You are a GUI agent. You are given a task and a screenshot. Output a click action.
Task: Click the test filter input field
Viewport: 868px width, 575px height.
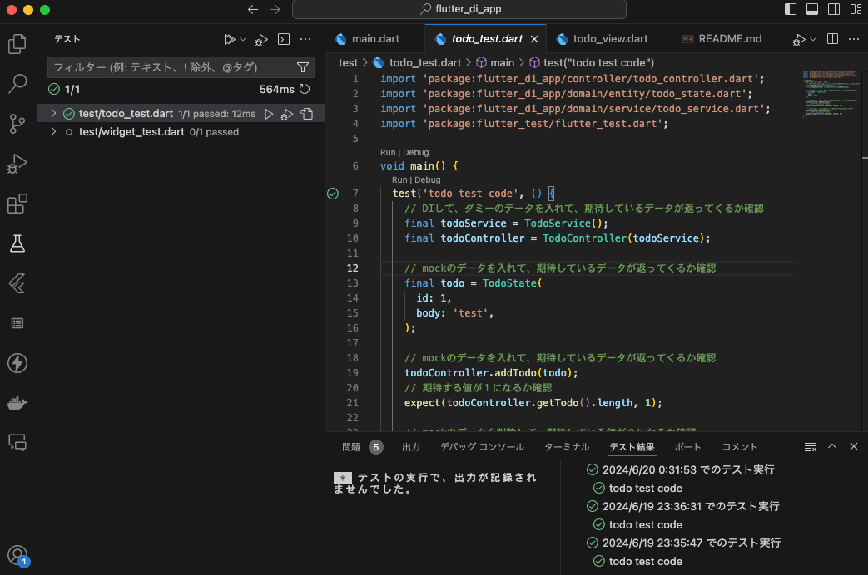[166, 67]
